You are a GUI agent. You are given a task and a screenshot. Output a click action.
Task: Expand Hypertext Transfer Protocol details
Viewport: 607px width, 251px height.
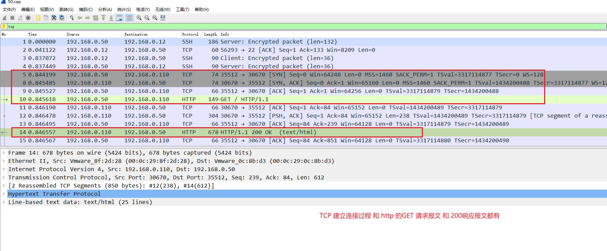[4, 194]
